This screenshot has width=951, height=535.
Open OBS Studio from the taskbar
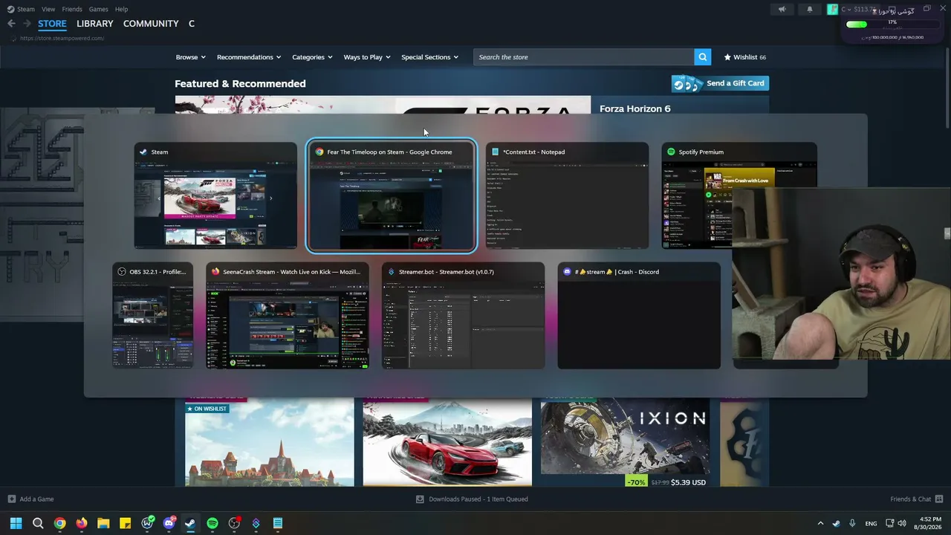[234, 523]
